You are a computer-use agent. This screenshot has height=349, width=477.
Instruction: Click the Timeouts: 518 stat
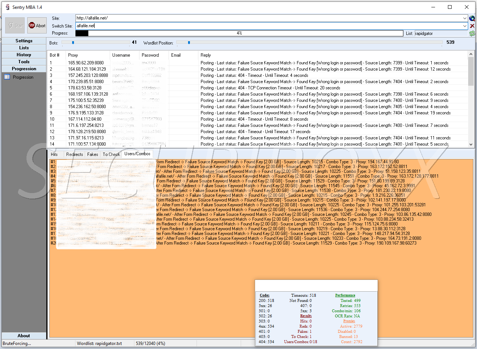click(304, 295)
